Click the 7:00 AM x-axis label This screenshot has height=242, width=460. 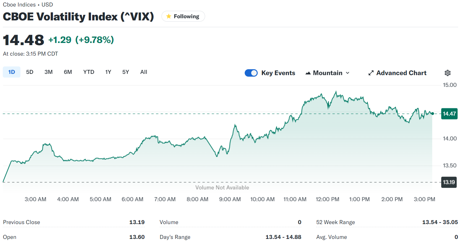(165, 199)
